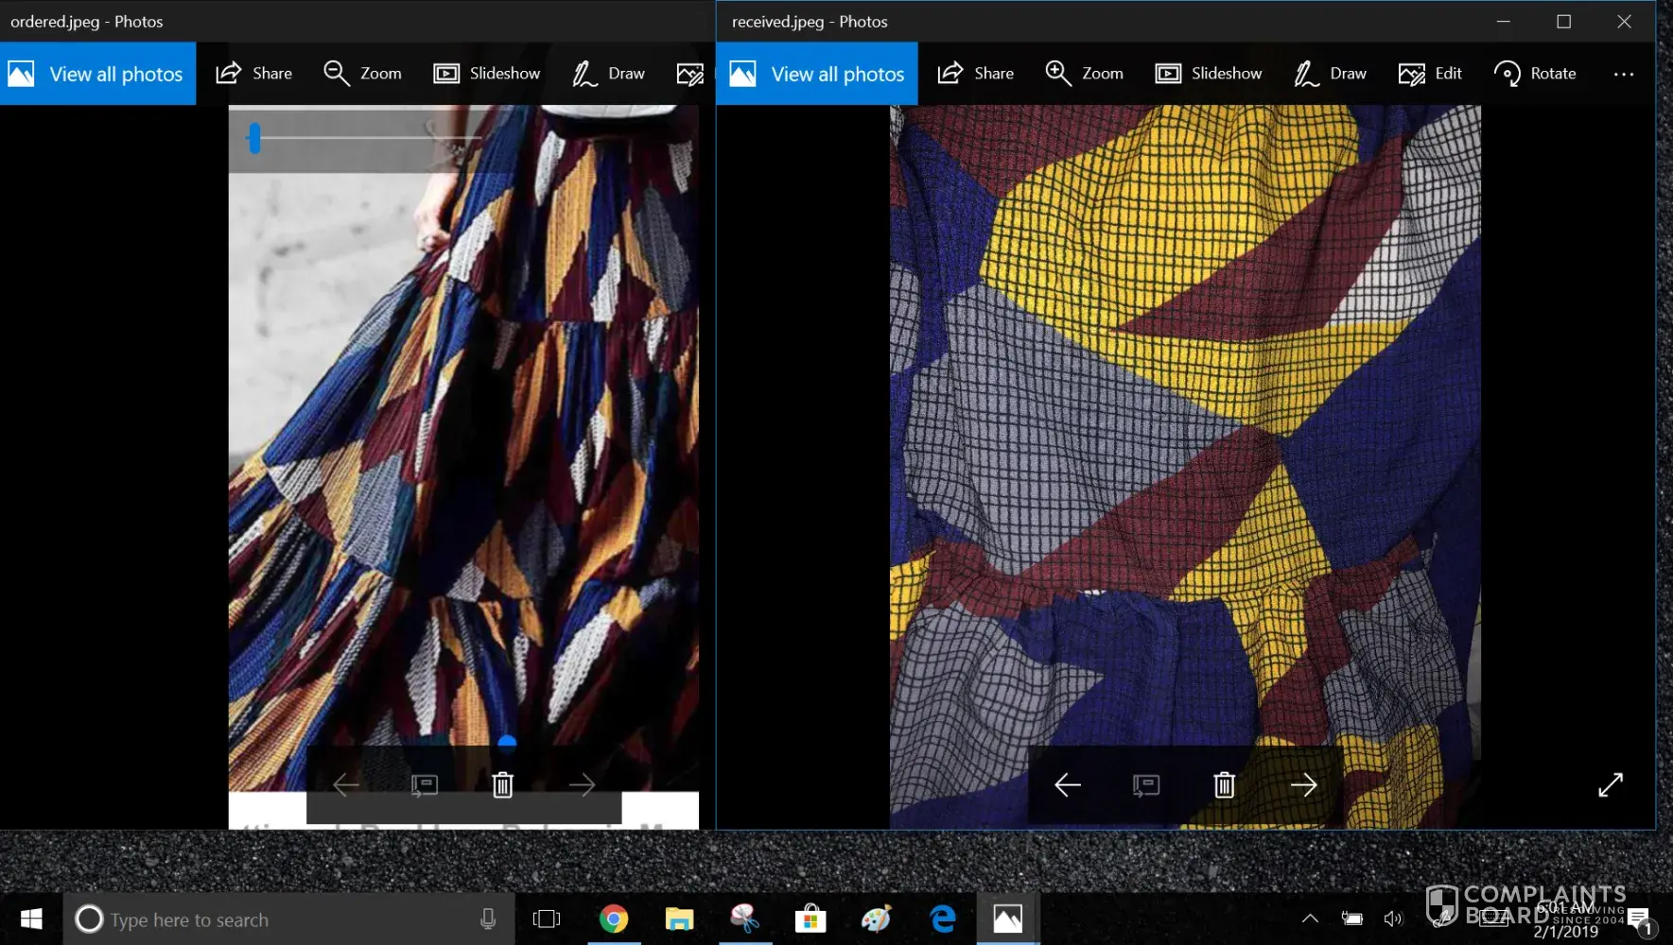Click Rotate in received.jpeg toolbar
Image resolution: width=1673 pixels, height=945 pixels.
click(1534, 74)
